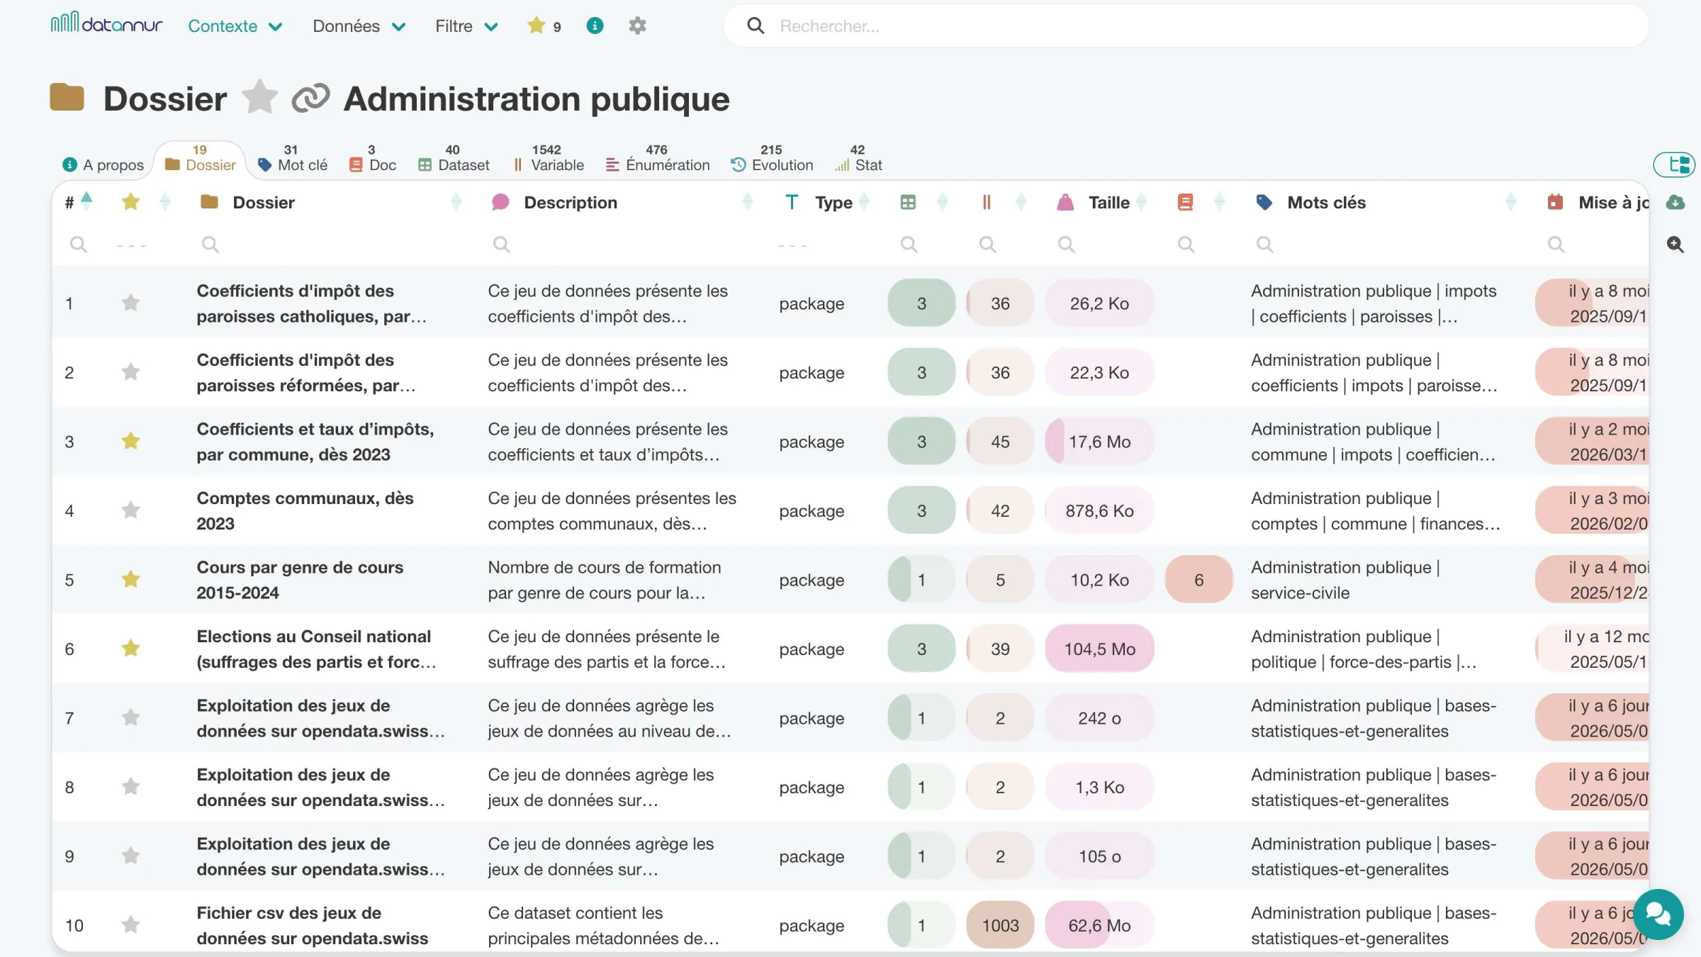Click the Type T header icon
Viewport: 1701px width, 957px height.
(792, 203)
